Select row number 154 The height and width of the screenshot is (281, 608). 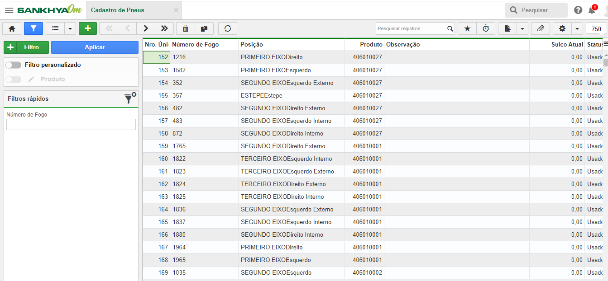tap(157, 83)
